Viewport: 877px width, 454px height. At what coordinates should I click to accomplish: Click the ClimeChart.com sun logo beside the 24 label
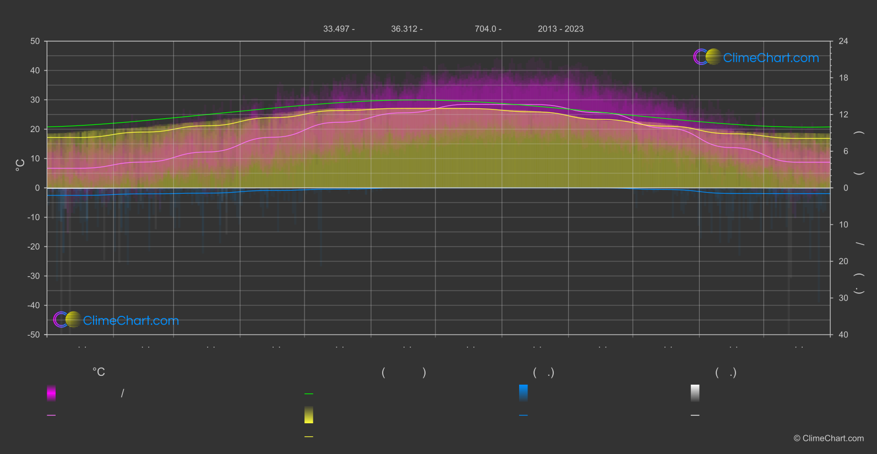click(x=707, y=57)
